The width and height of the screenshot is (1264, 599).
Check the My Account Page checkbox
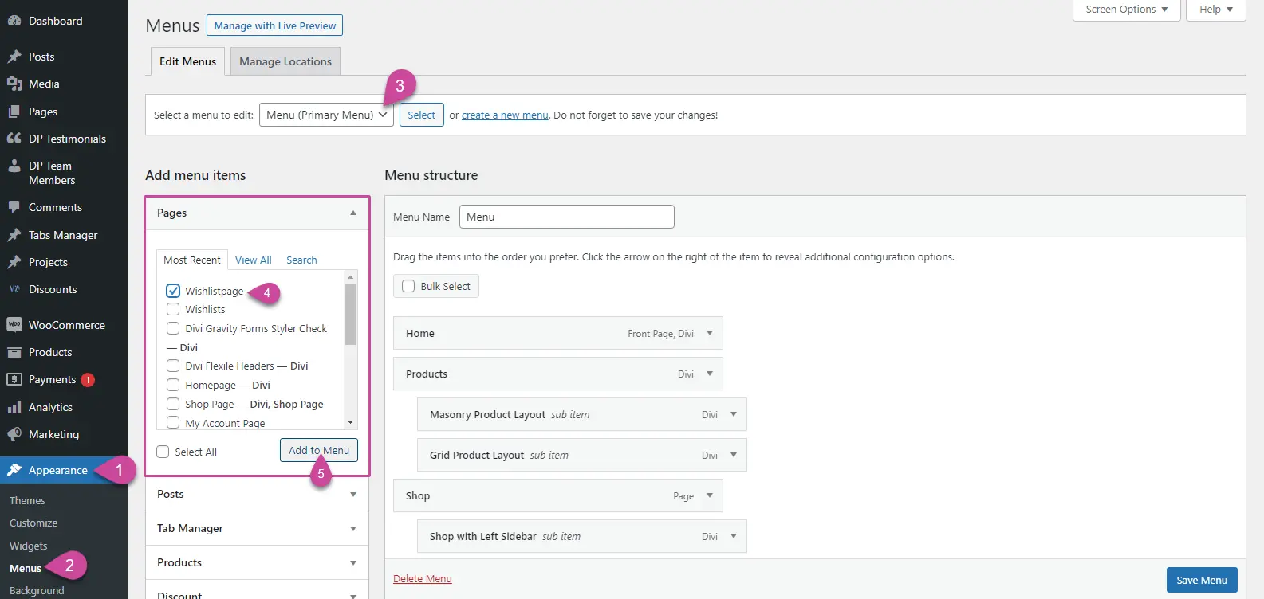173,423
